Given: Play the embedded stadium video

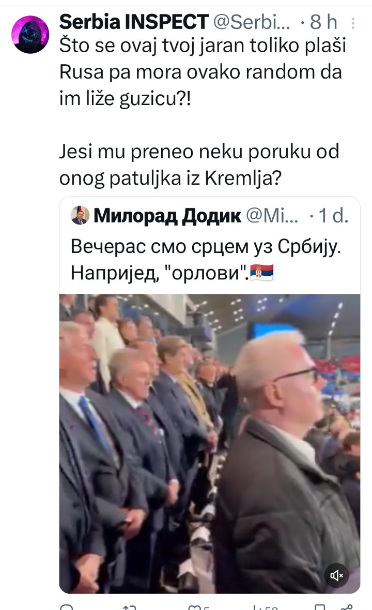Looking at the screenshot, I should click(x=210, y=443).
